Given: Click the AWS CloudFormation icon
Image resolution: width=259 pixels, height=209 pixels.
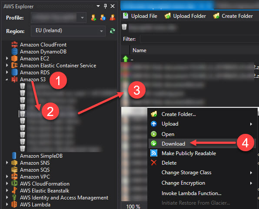Looking at the screenshot, I should (14, 183).
